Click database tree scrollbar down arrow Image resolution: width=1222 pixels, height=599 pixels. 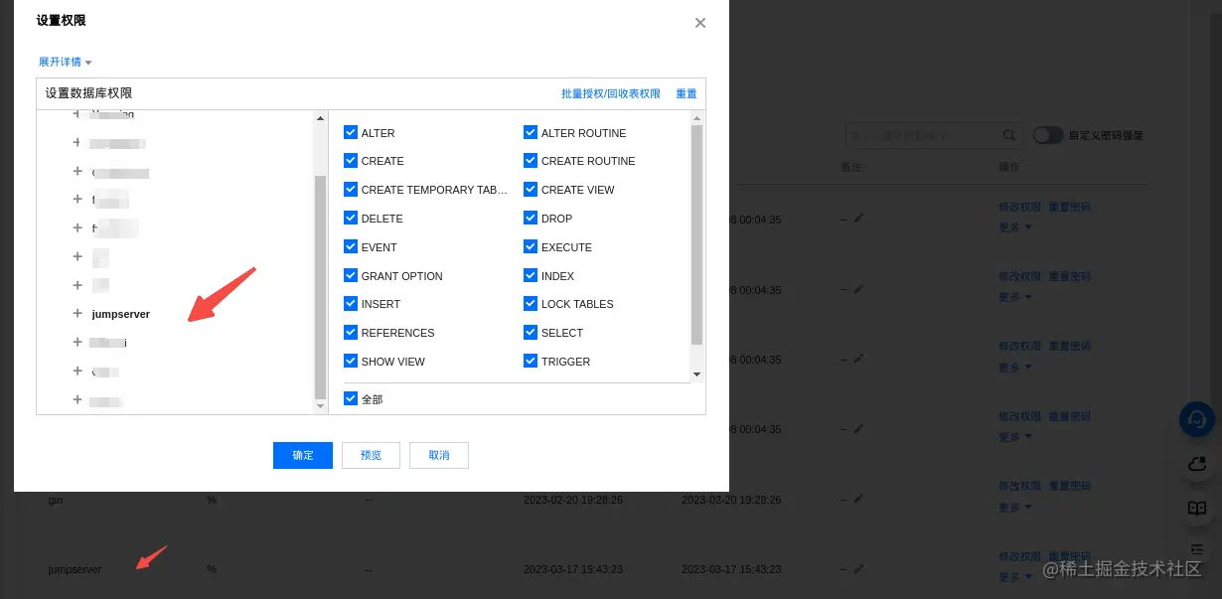(320, 405)
